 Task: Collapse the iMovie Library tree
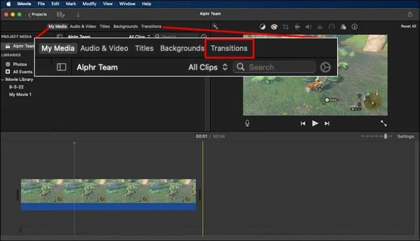point(2,80)
